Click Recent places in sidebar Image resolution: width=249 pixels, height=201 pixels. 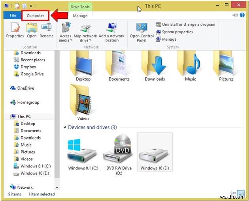pos(29,60)
